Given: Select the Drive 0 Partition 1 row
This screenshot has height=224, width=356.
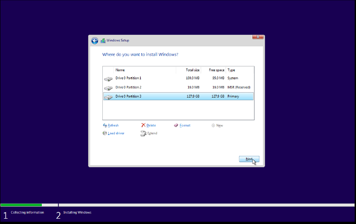Looking at the screenshot, I should click(x=178, y=78).
